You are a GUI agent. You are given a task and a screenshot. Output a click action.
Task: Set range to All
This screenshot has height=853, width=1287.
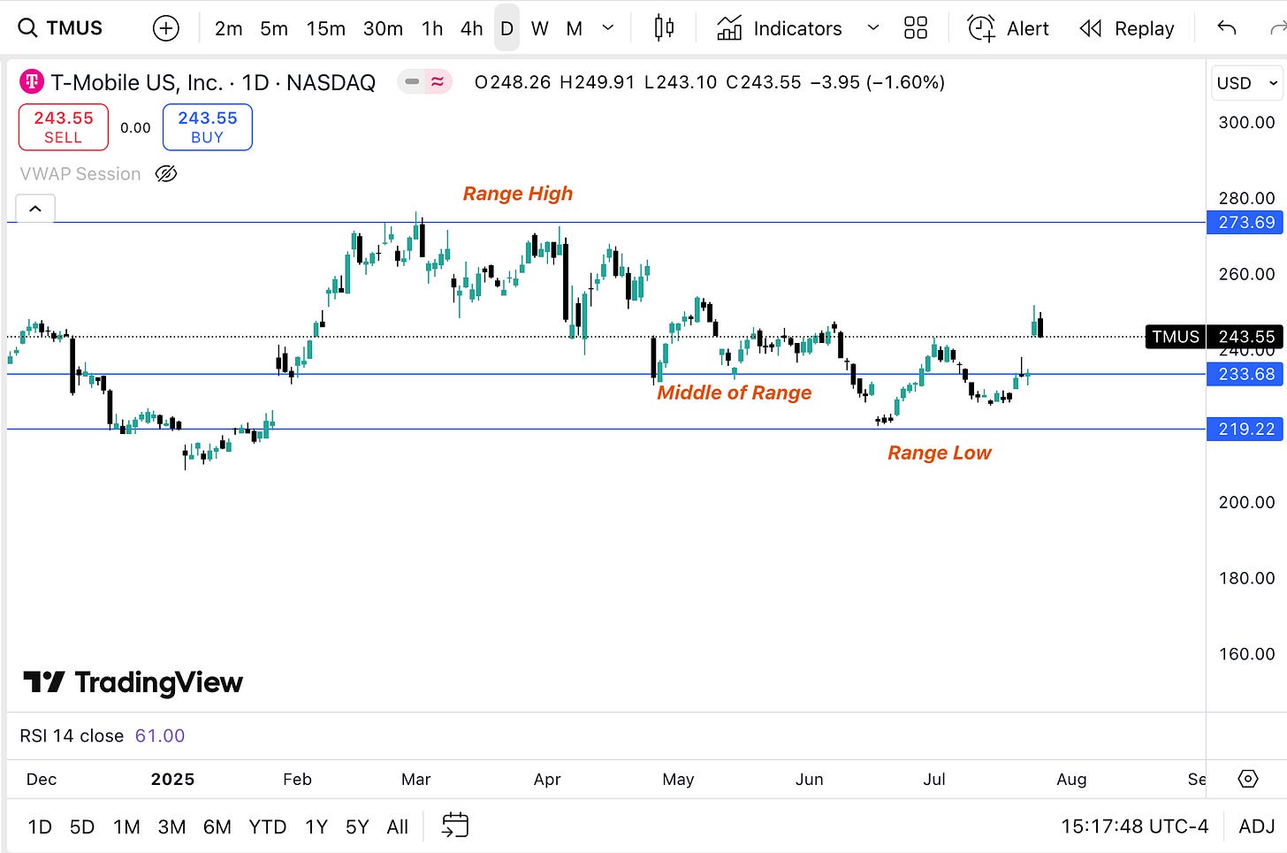(x=398, y=826)
